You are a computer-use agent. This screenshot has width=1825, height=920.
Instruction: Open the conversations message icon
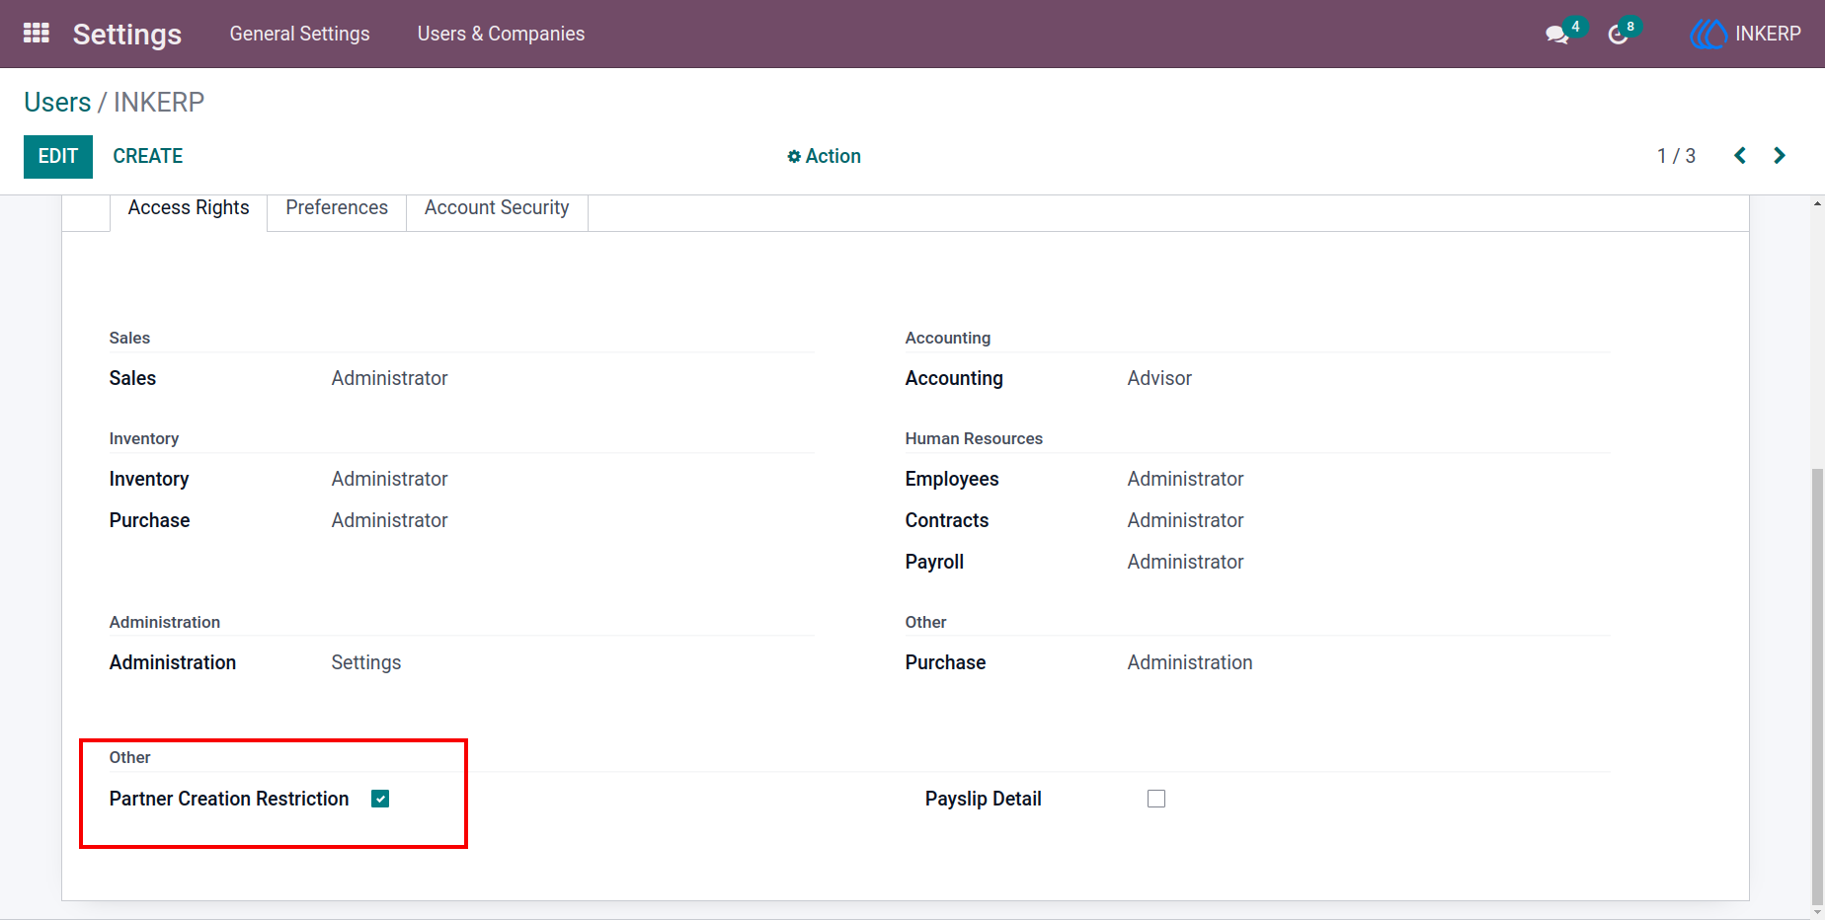(x=1556, y=35)
